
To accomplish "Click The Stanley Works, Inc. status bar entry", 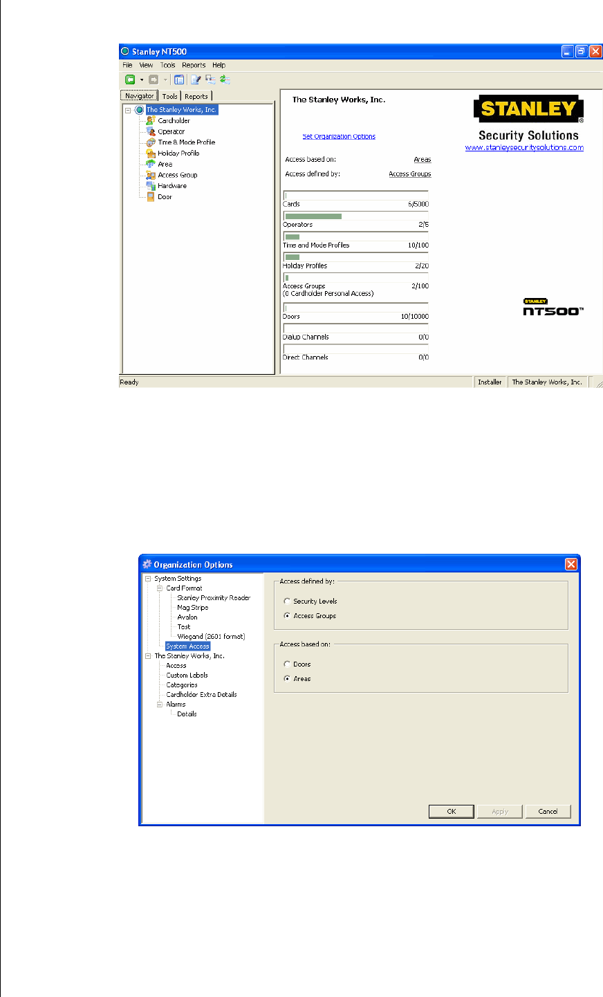I will (x=547, y=382).
